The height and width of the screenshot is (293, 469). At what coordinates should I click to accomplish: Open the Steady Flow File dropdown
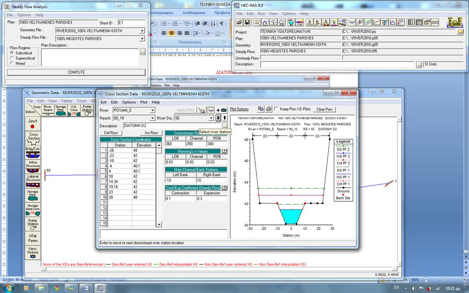[x=142, y=38]
